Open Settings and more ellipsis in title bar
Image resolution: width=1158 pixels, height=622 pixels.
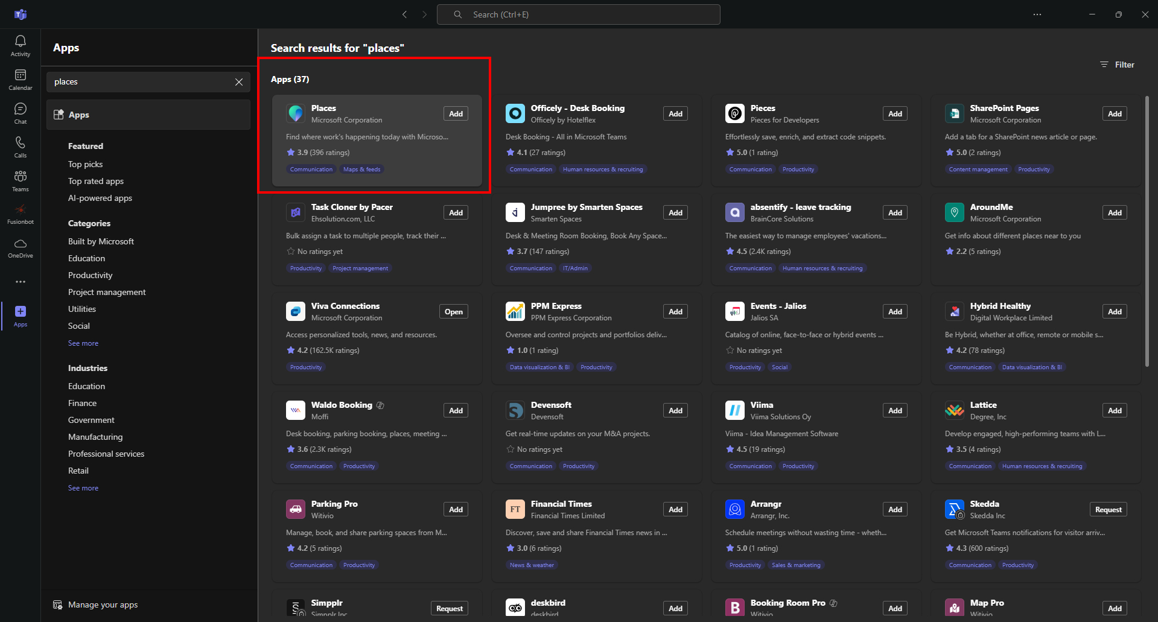click(1037, 14)
